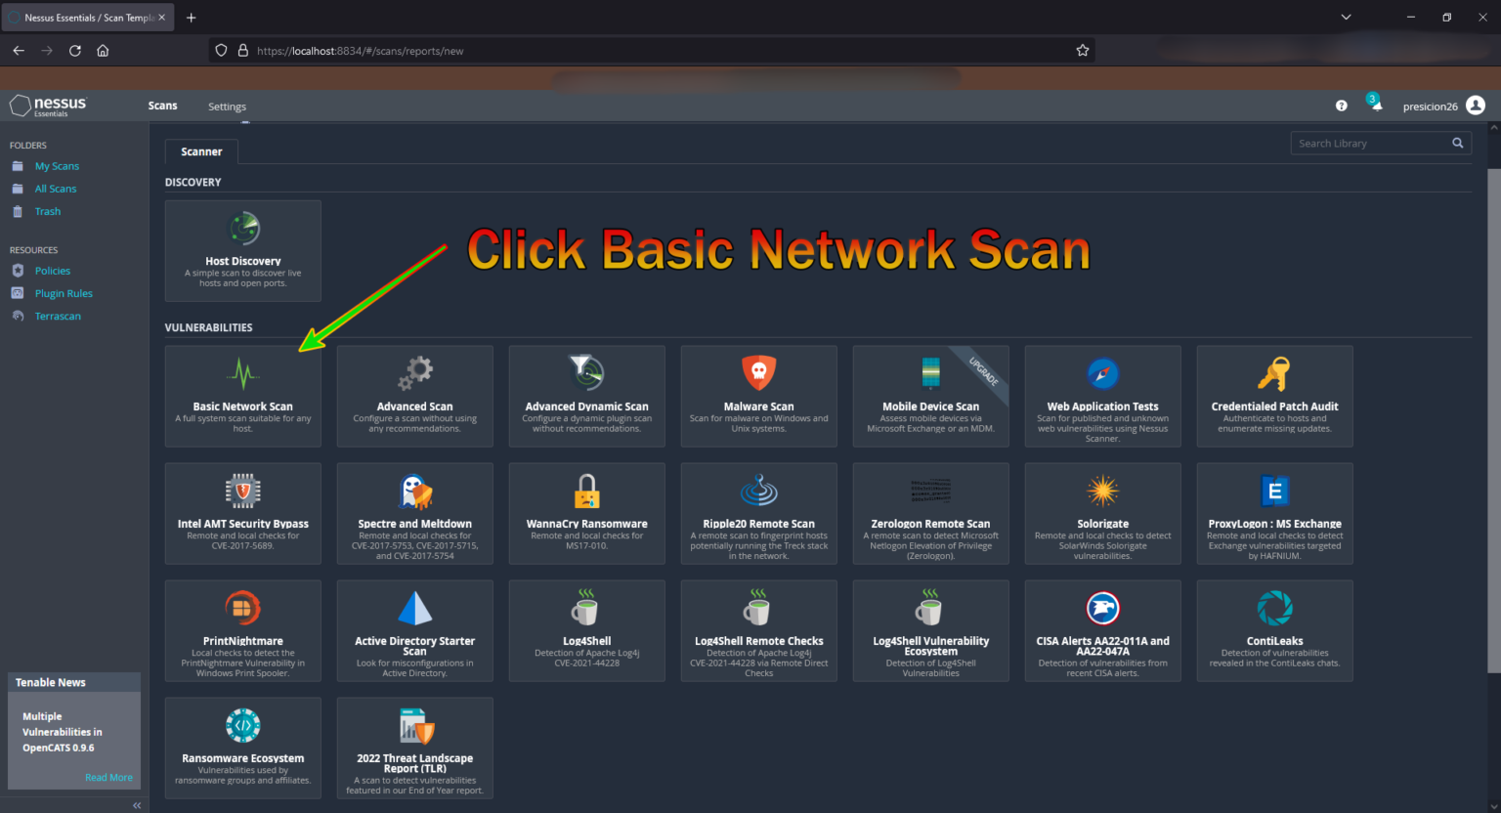This screenshot has width=1501, height=813.
Task: Open ProxyLogon MS Exchange template
Action: pyautogui.click(x=1274, y=513)
